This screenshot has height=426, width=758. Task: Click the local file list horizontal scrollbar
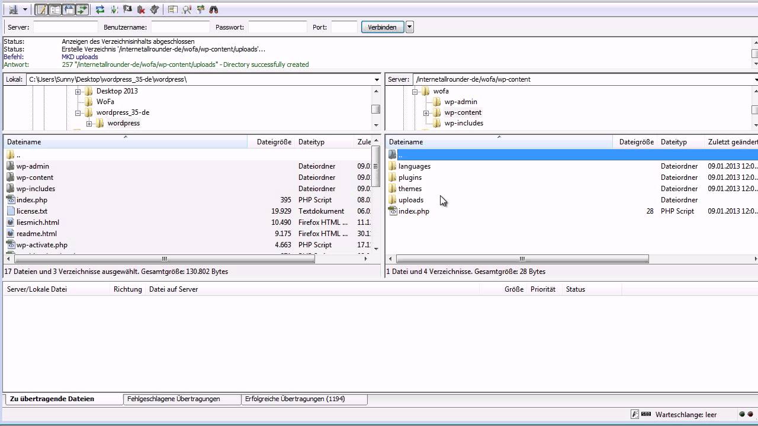164,259
